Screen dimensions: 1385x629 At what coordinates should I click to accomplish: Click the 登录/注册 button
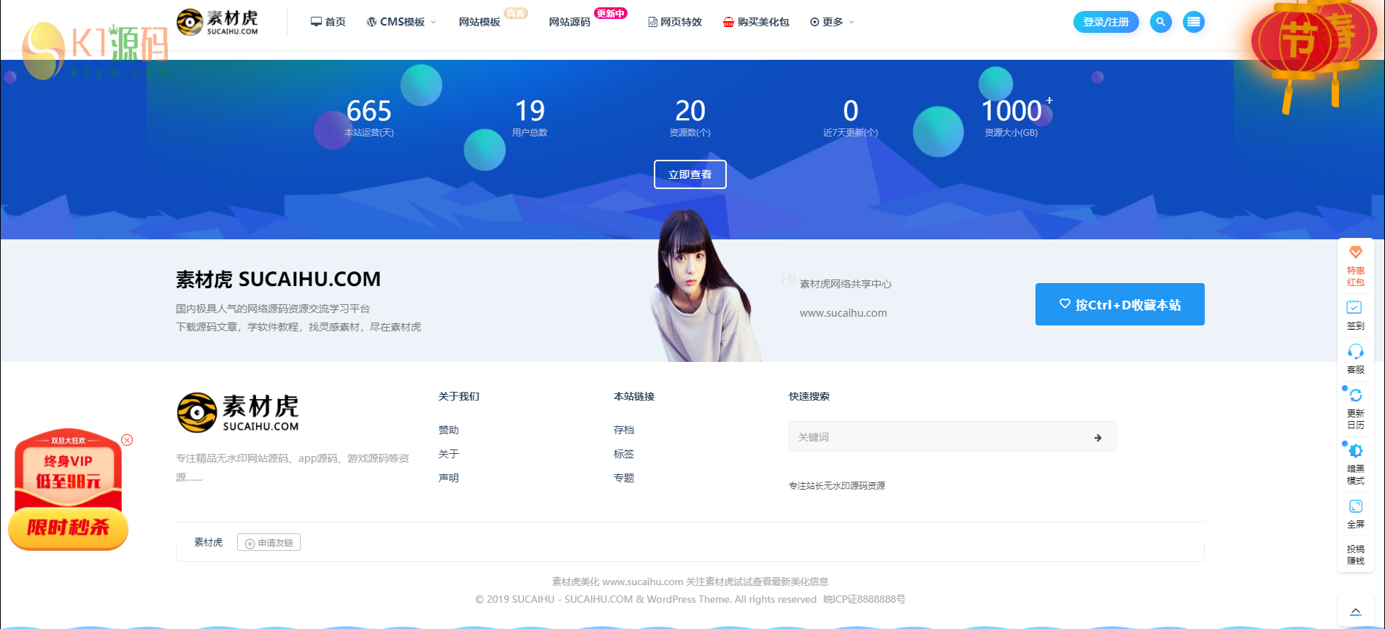coord(1106,22)
